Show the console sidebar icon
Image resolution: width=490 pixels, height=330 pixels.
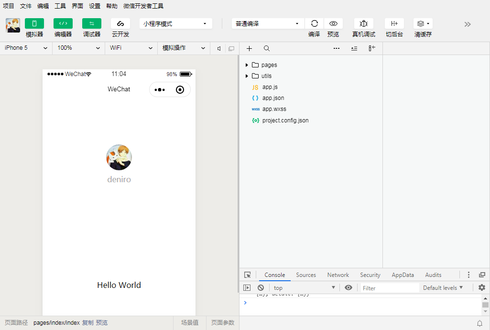[x=247, y=287]
